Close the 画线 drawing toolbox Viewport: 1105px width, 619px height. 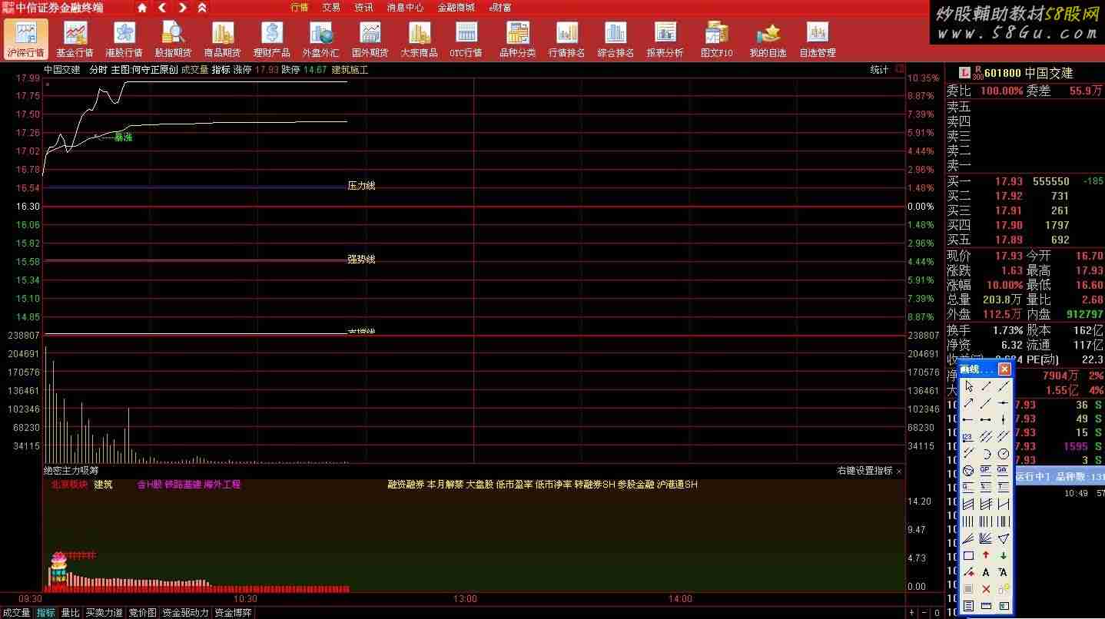tap(1004, 369)
